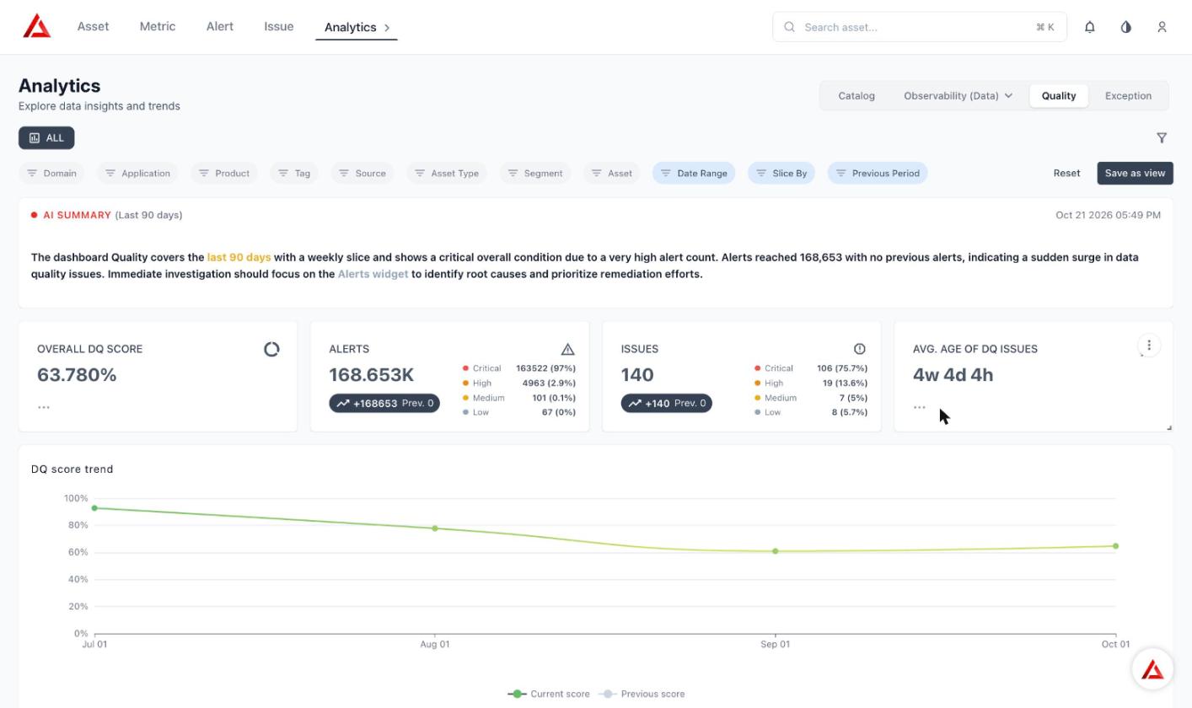Screen dimensions: 1192x708
Task: Switch to the Catalog tab
Action: [856, 95]
